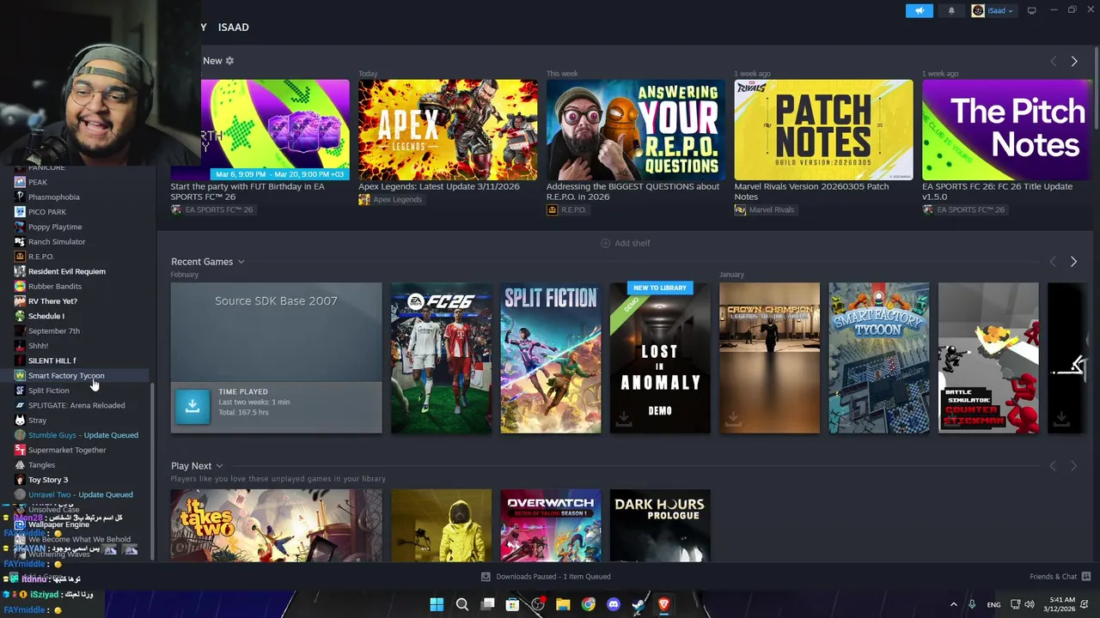Open the notifications bell
The image size is (1100, 618).
tap(950, 10)
